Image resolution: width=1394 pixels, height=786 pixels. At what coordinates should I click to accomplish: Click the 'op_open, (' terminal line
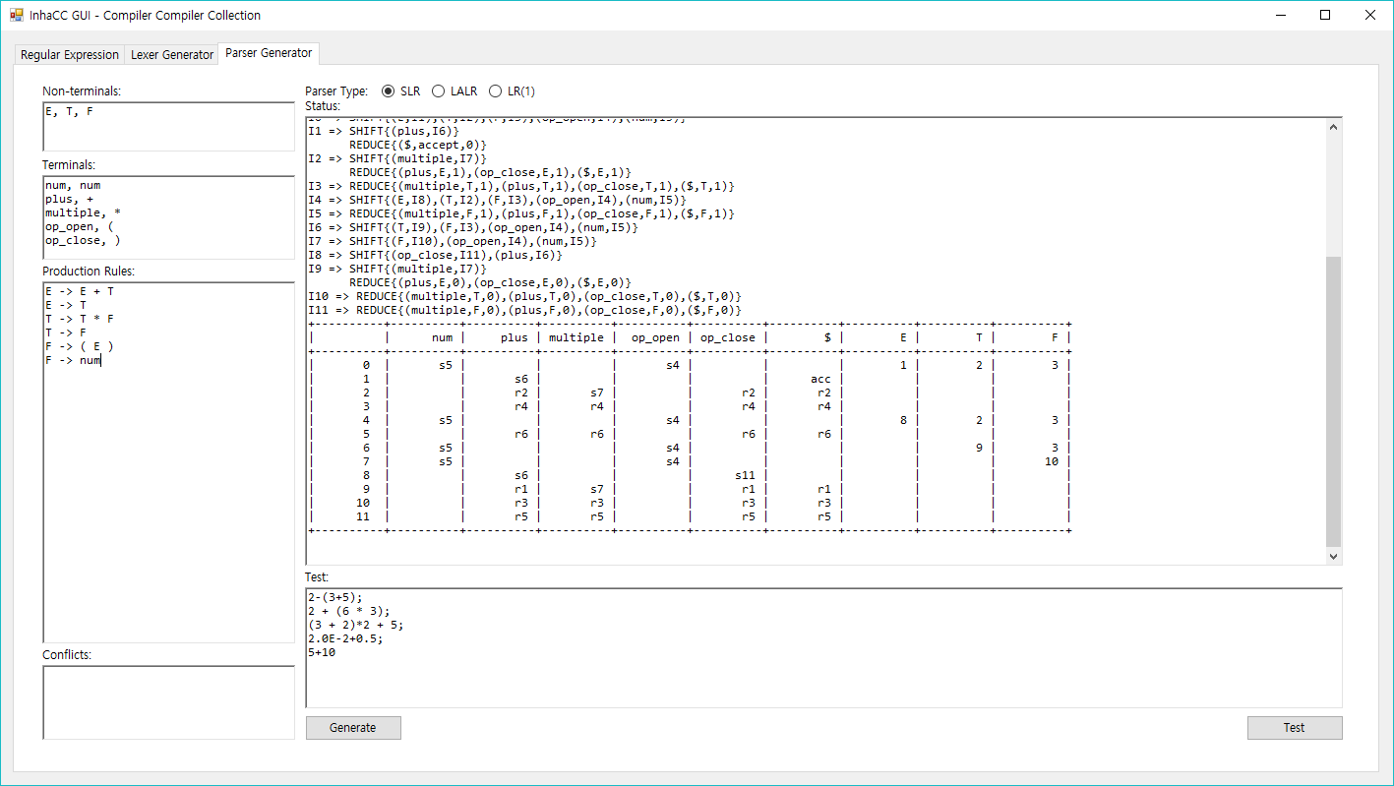point(80,227)
